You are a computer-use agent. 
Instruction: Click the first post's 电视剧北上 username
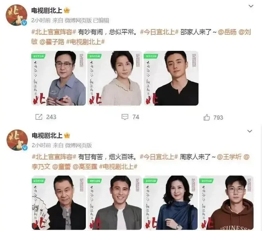[46, 11]
